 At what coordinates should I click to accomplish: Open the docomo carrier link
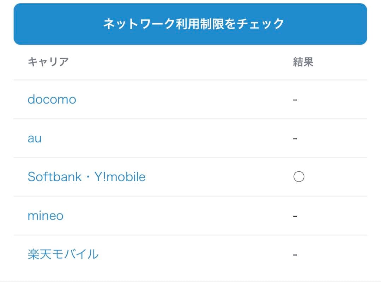pos(52,100)
